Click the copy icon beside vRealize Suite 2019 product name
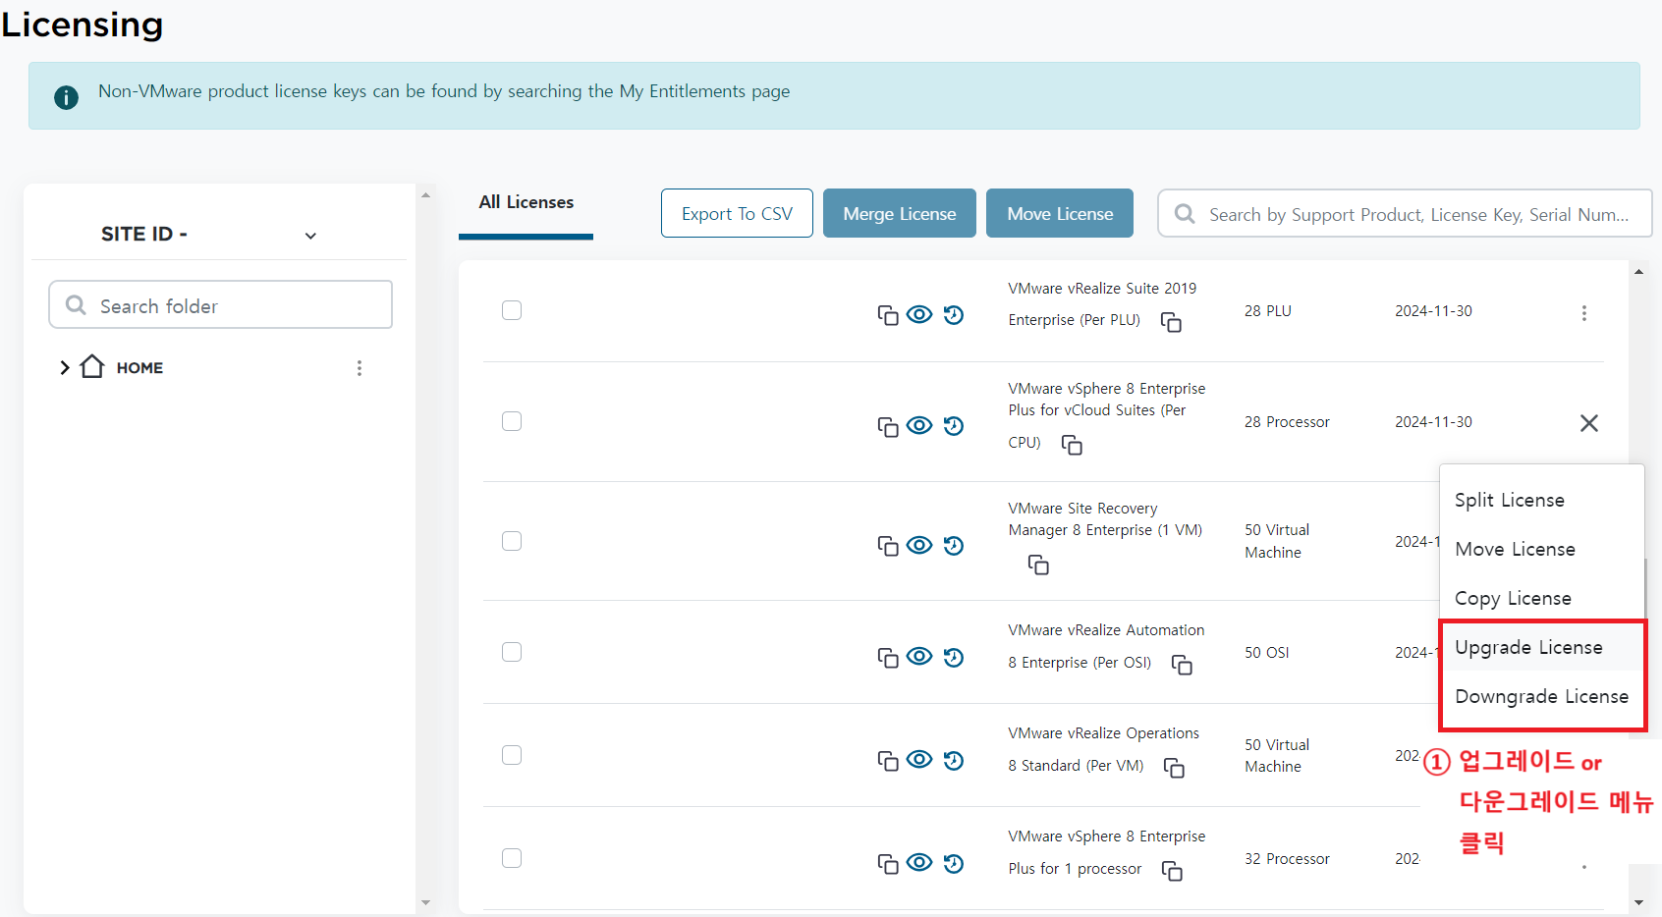Screen dimensions: 1662x917 point(1171,322)
